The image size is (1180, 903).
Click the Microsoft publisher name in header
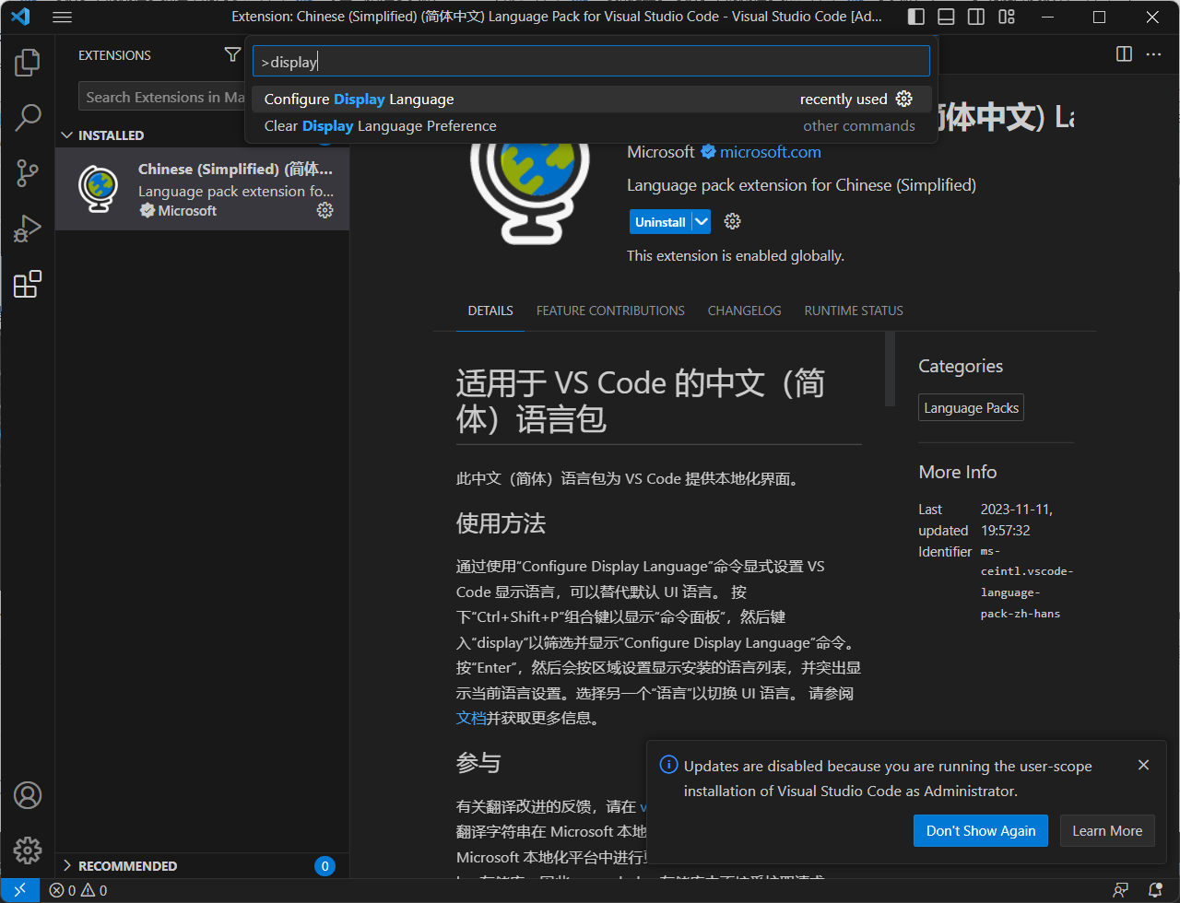pyautogui.click(x=661, y=152)
